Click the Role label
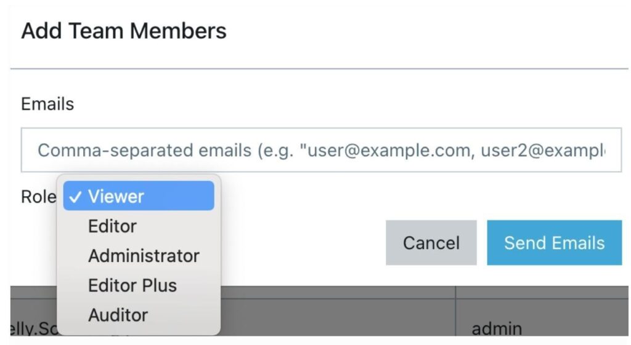631x345 pixels. [38, 197]
